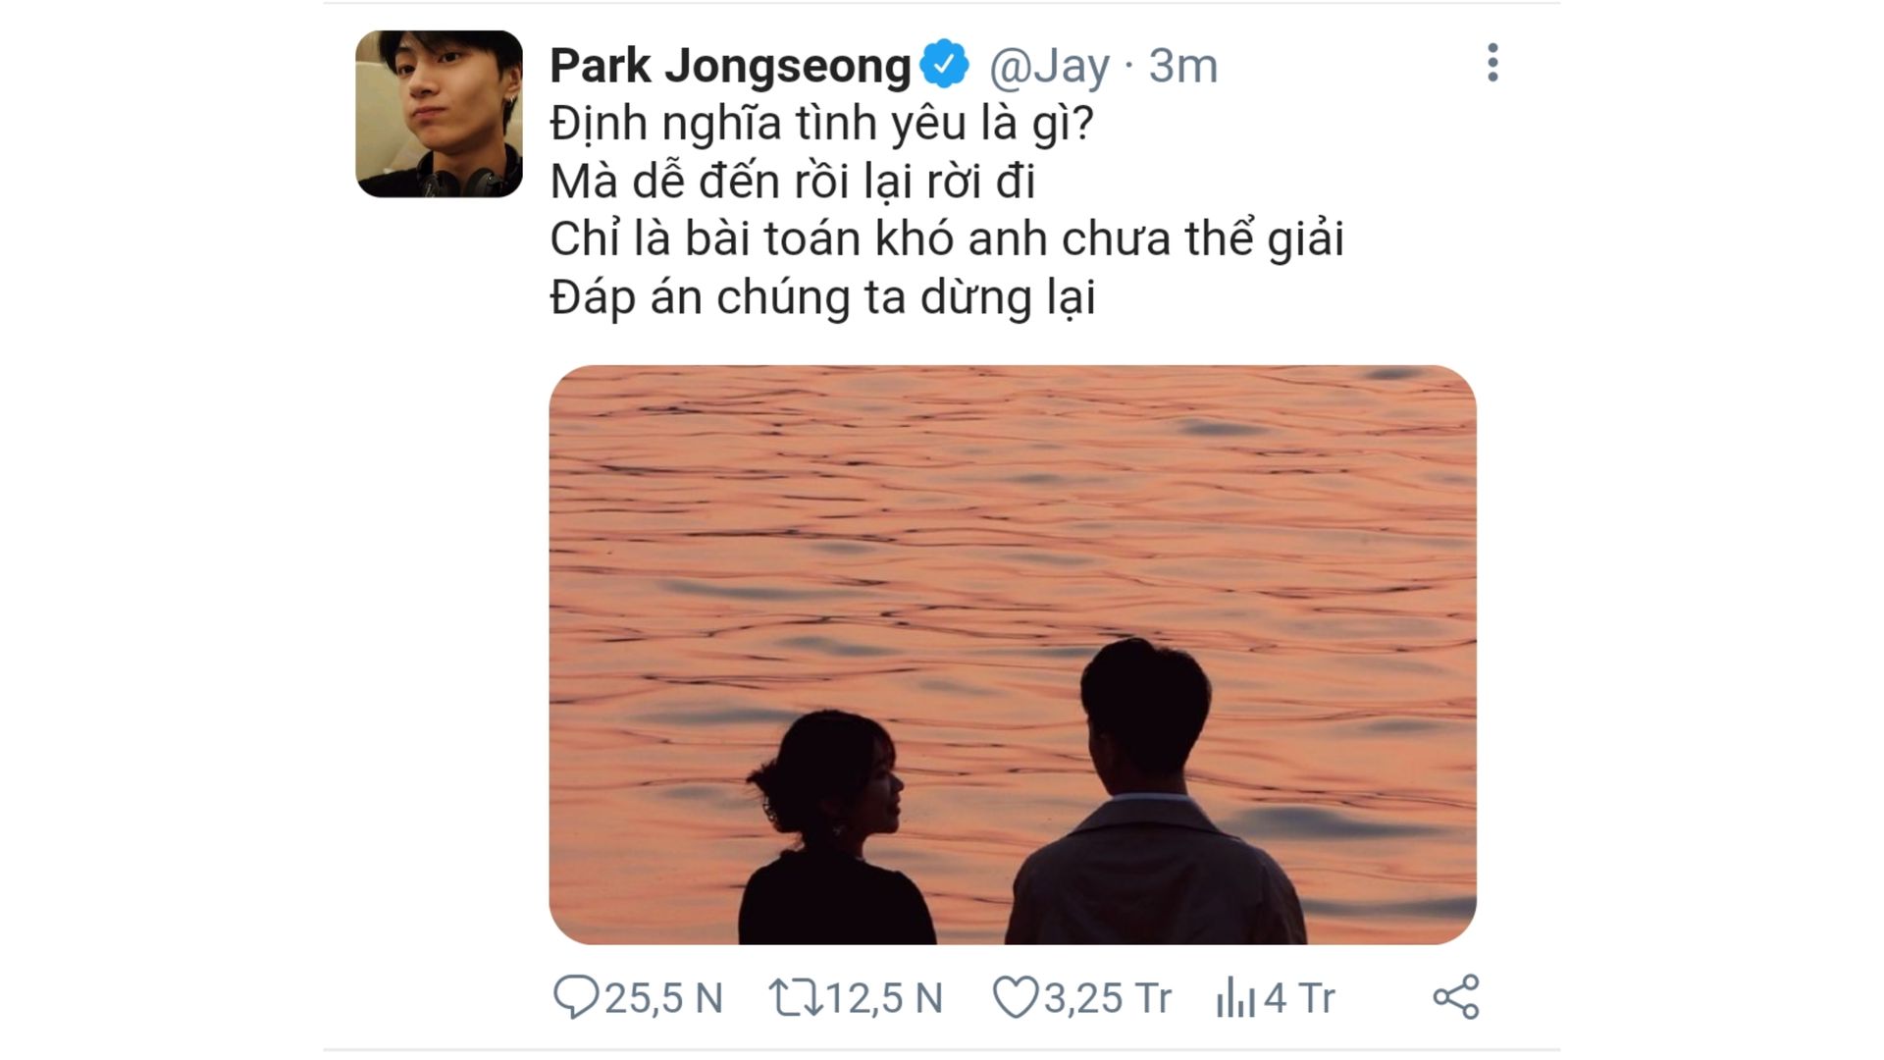Click the line "Định nghĩa tình yêu là gì?"
This screenshot has width=1884, height=1060.
coord(821,124)
